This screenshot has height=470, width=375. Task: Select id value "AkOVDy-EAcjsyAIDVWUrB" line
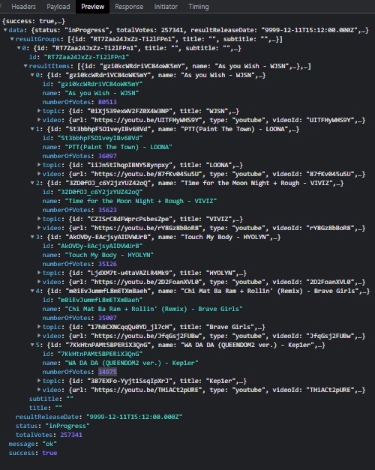pyautogui.click(x=93, y=246)
